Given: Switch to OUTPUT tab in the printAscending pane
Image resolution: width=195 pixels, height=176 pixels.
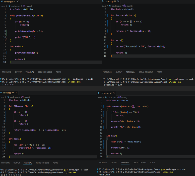Looking at the screenshot, I should tap(18, 72).
